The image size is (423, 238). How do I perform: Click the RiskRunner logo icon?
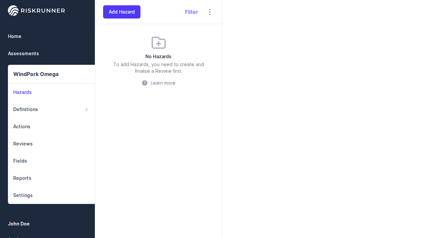13,11
